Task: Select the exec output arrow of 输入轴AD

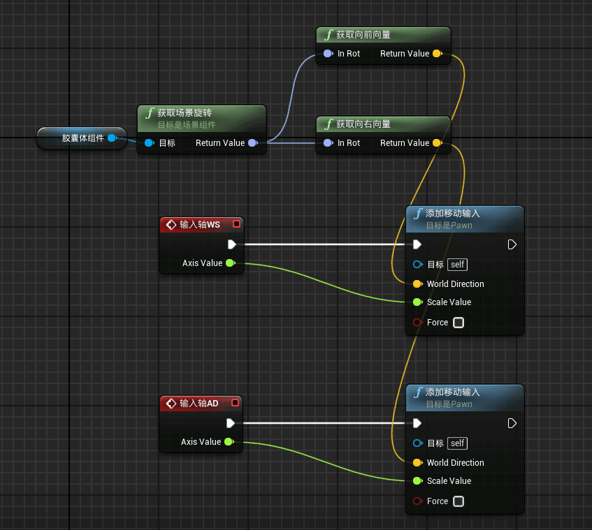Action: pyautogui.click(x=231, y=423)
